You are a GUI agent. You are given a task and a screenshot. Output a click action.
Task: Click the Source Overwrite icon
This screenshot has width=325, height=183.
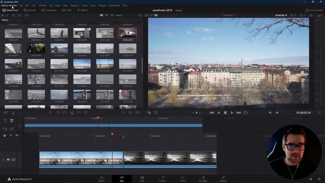click(x=86, y=113)
